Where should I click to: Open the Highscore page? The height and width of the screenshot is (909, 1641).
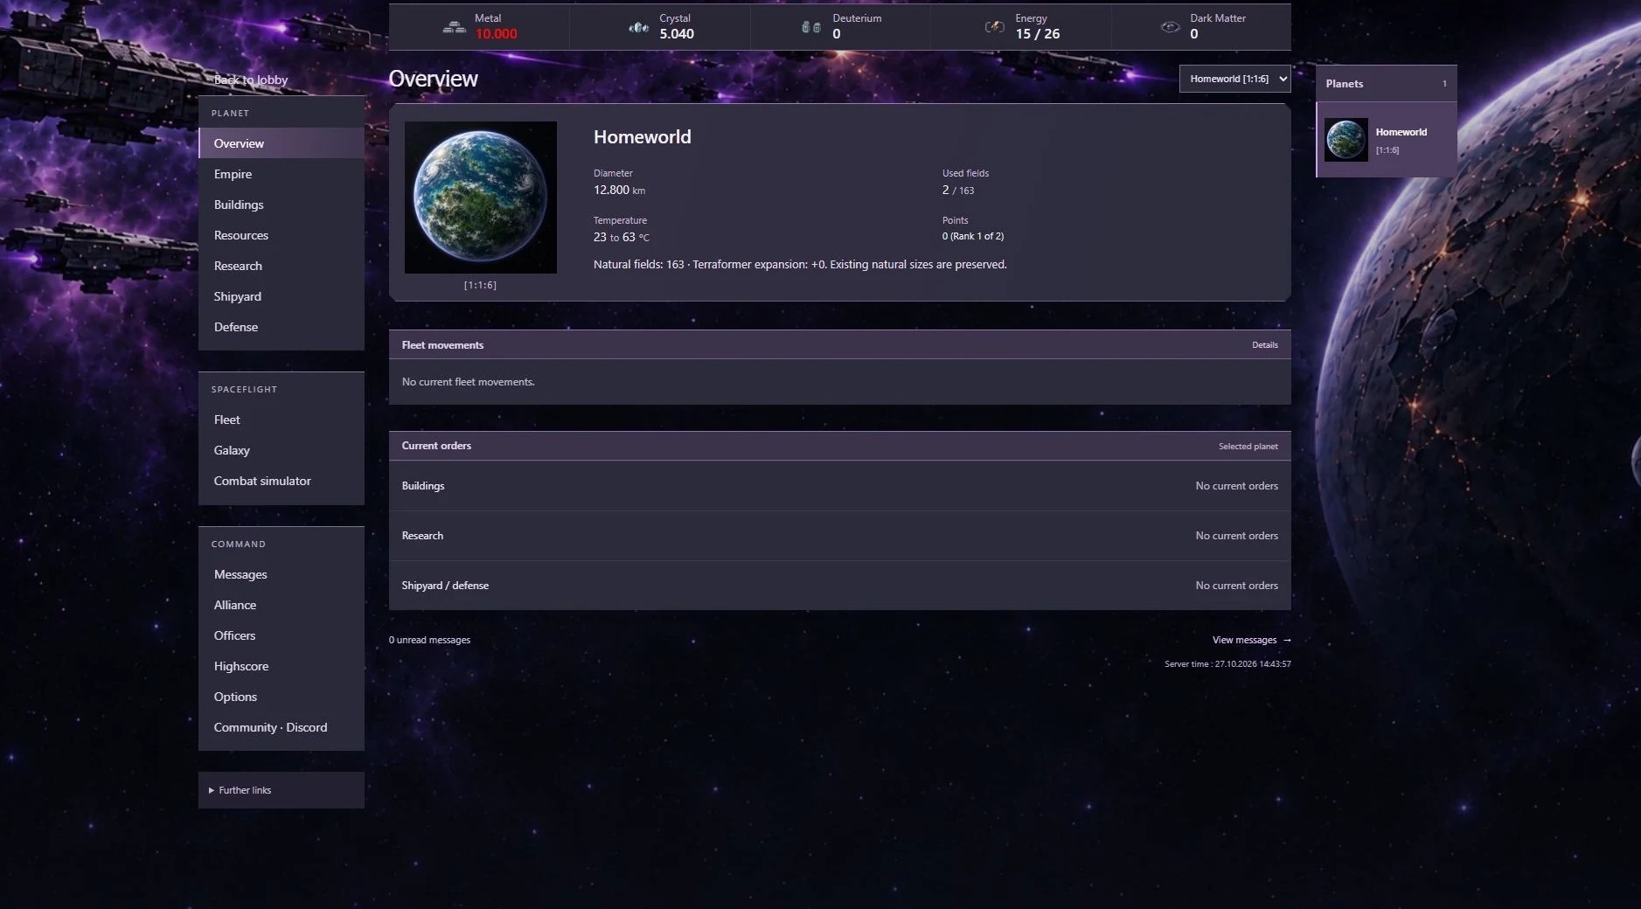tap(282, 666)
